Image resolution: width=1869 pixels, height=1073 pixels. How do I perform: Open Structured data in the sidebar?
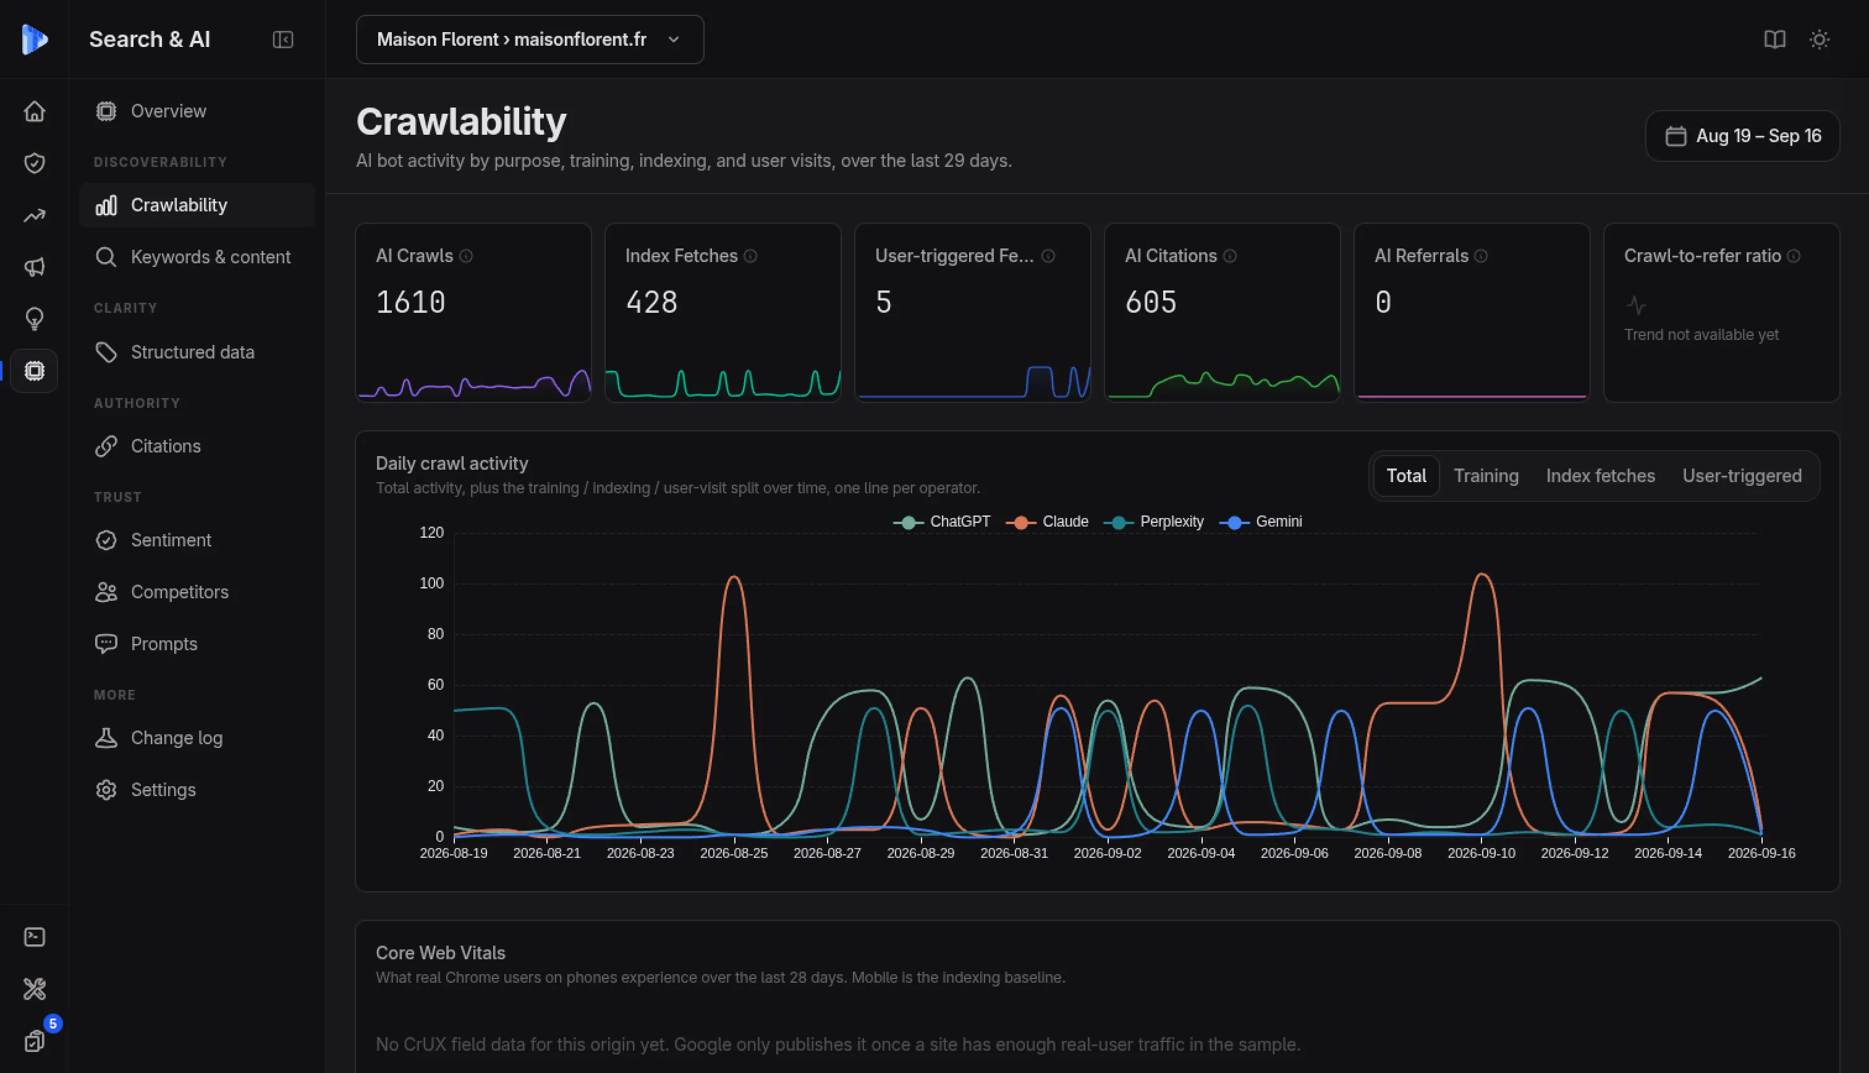(x=197, y=352)
